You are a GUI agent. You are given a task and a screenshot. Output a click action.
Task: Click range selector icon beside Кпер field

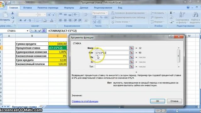point(131,48)
